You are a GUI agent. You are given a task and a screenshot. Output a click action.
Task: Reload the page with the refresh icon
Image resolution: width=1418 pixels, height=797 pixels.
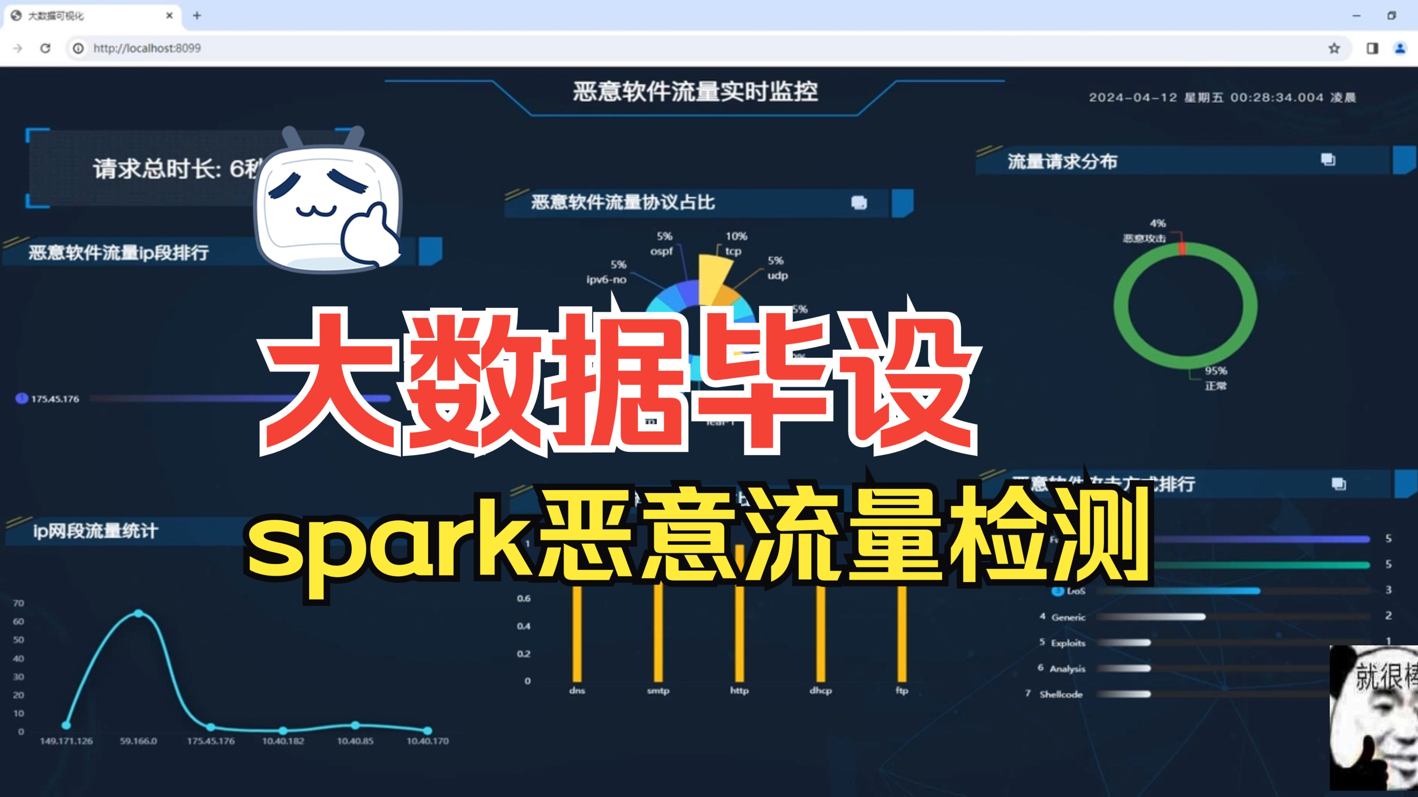[x=46, y=48]
